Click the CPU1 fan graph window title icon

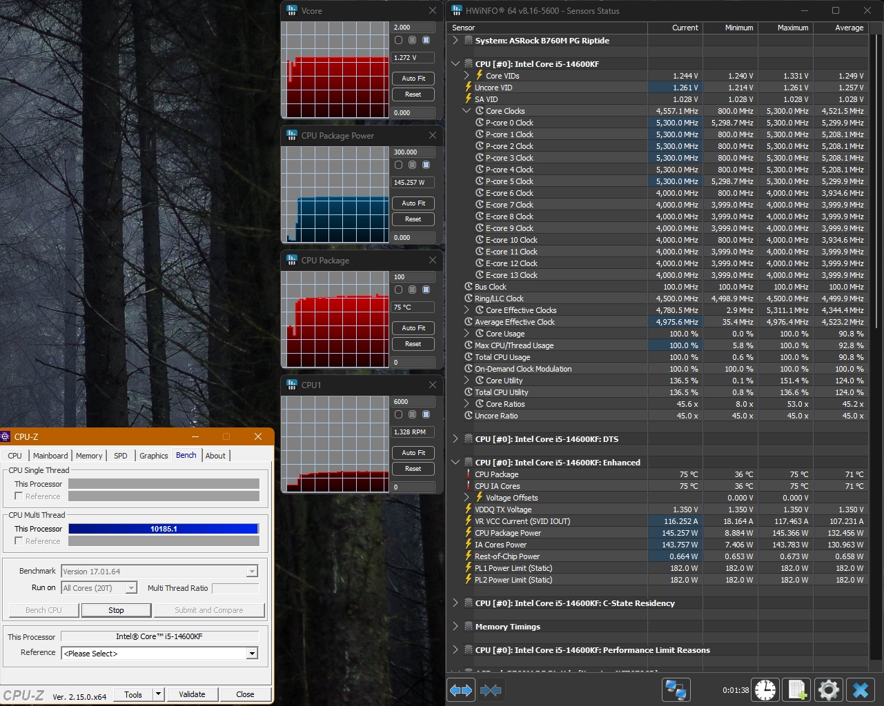pos(292,385)
